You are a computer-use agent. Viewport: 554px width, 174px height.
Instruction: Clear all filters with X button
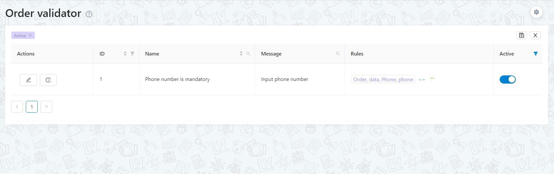535,35
